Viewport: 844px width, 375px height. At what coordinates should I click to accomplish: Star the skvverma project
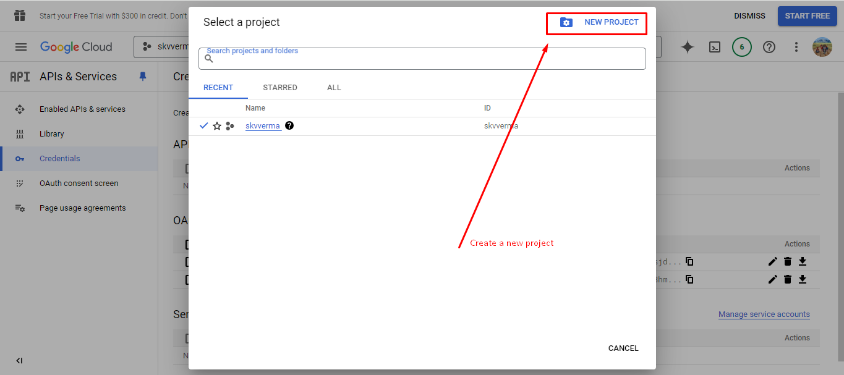pos(217,126)
